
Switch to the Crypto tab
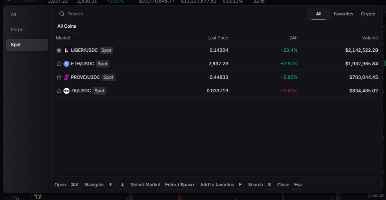click(368, 14)
